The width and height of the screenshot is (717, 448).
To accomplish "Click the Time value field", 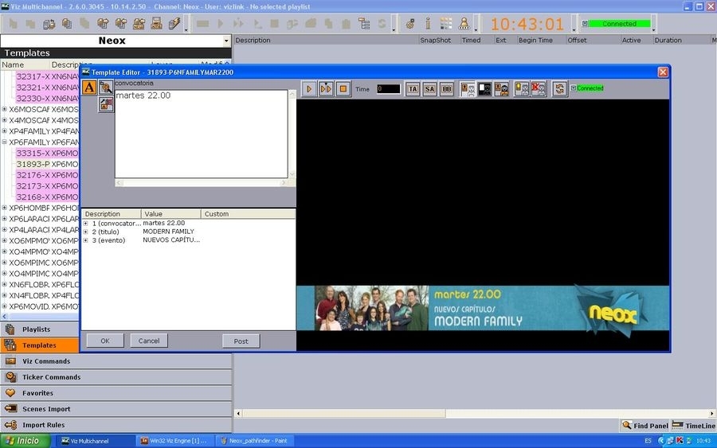I will 388,89.
